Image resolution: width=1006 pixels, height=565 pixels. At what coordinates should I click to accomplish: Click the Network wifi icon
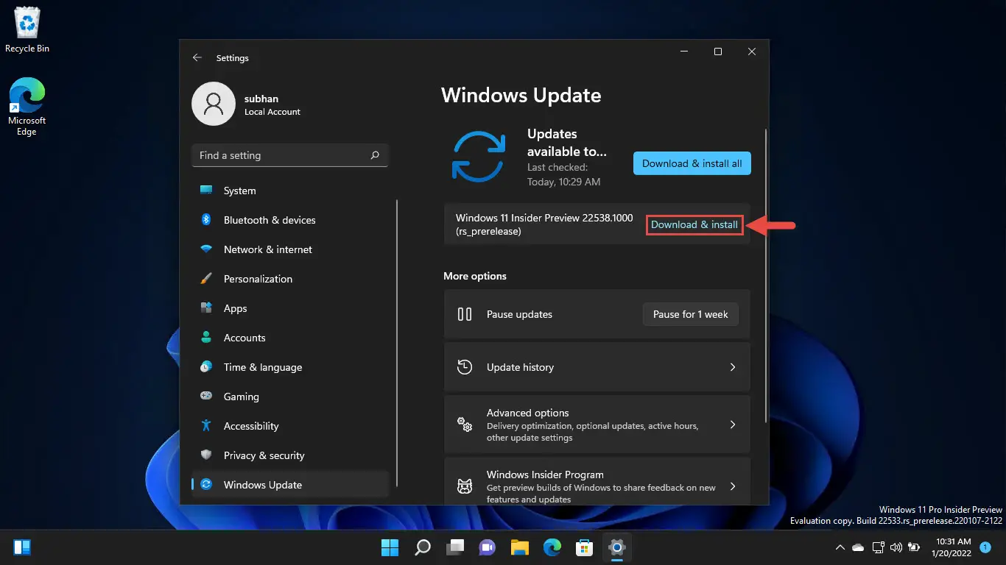coord(206,249)
